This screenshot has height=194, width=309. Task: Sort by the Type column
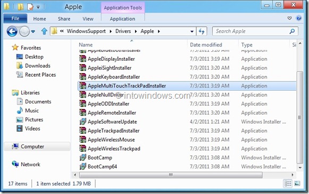[x=247, y=45]
